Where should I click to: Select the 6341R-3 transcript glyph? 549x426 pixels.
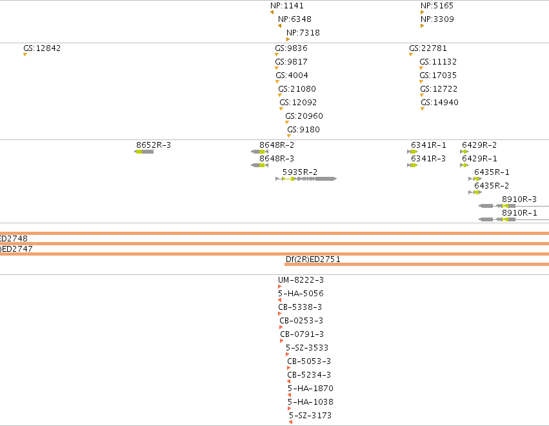412,165
